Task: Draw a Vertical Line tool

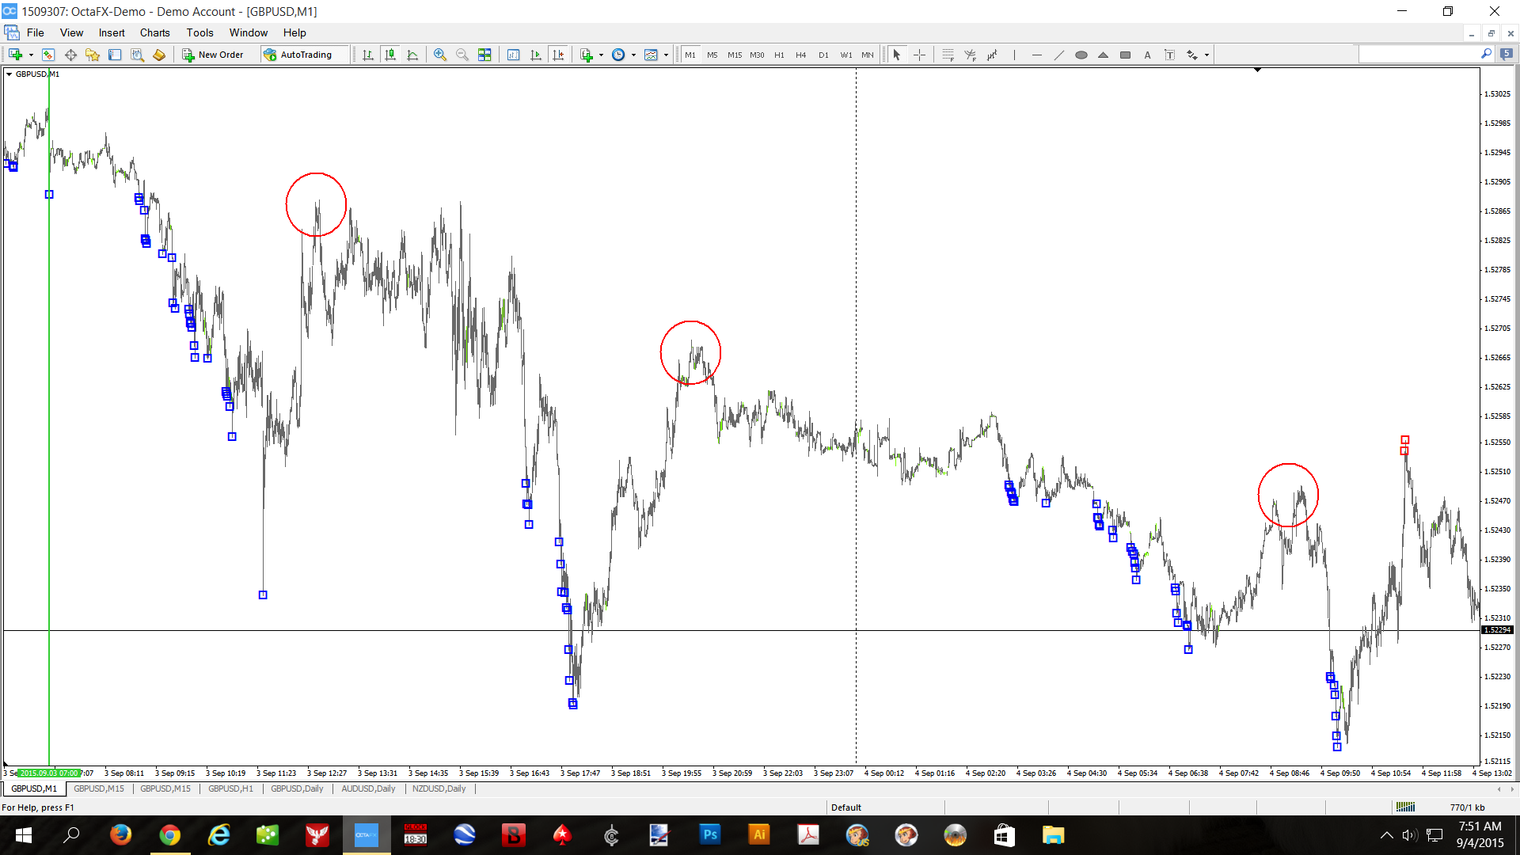Action: (1014, 55)
